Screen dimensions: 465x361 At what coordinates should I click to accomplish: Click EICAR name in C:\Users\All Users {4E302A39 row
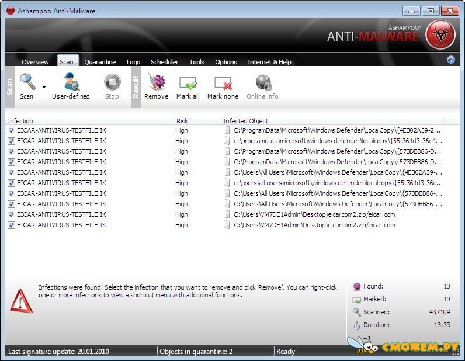62,172
